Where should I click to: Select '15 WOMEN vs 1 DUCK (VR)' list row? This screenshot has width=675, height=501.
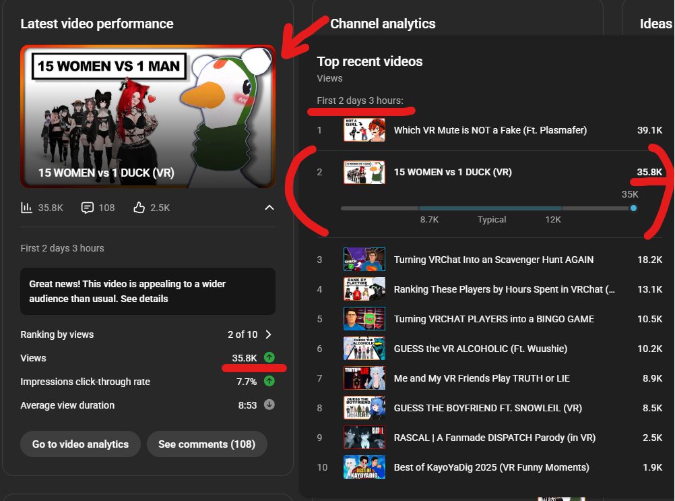[490, 173]
